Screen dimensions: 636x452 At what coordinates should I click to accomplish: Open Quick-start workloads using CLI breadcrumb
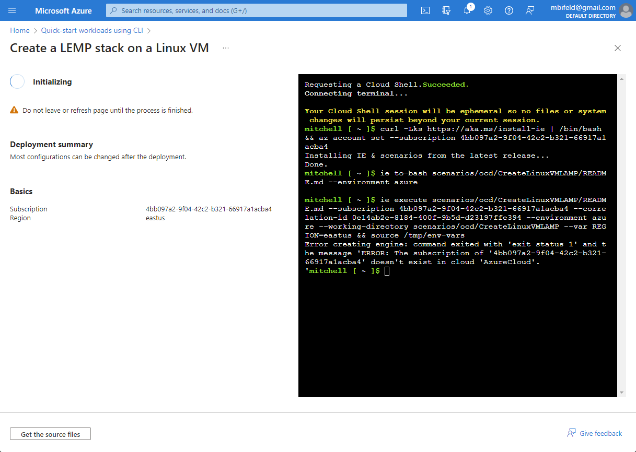(x=91, y=30)
